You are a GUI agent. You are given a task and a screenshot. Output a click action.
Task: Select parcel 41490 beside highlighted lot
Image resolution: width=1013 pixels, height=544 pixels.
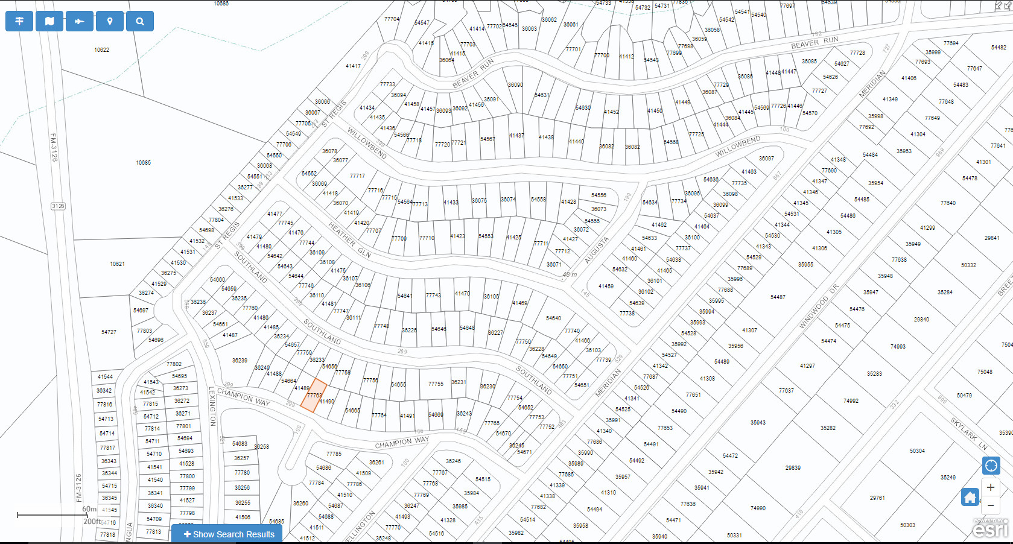coord(326,401)
